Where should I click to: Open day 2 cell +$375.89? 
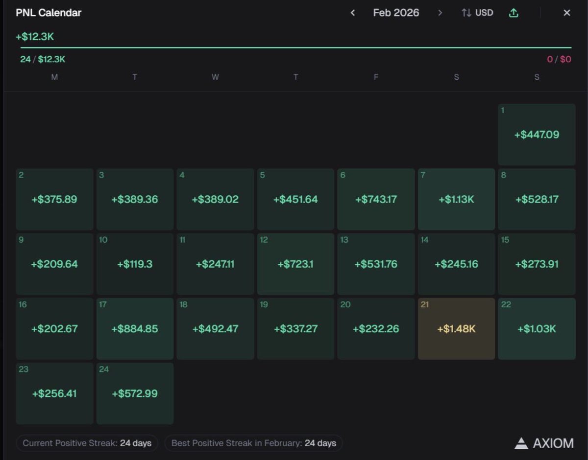54,199
